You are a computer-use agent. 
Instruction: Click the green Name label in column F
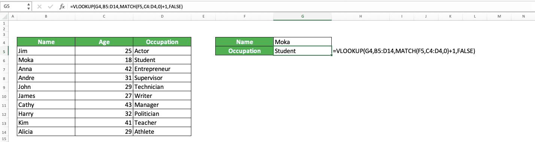click(244, 42)
